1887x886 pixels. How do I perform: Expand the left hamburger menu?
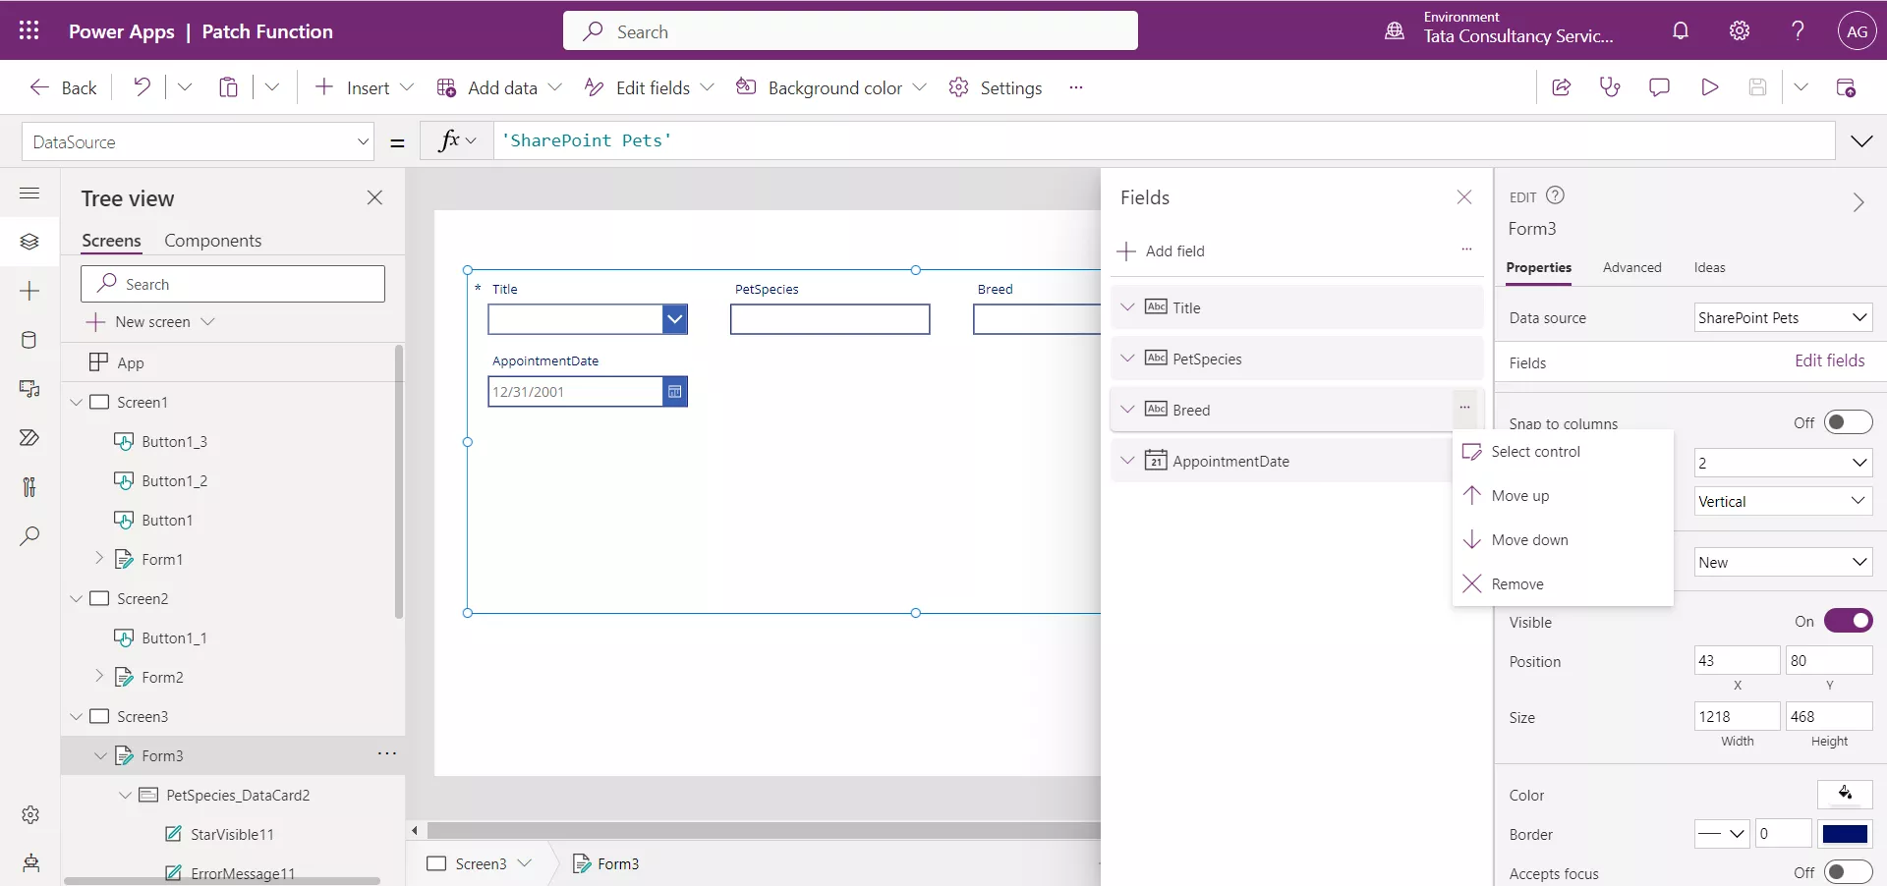coord(29,193)
